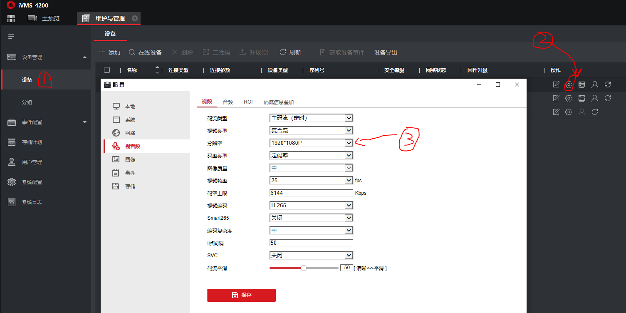Click the 网络 globe icon in config dialog
The image size is (626, 313).
point(116,133)
